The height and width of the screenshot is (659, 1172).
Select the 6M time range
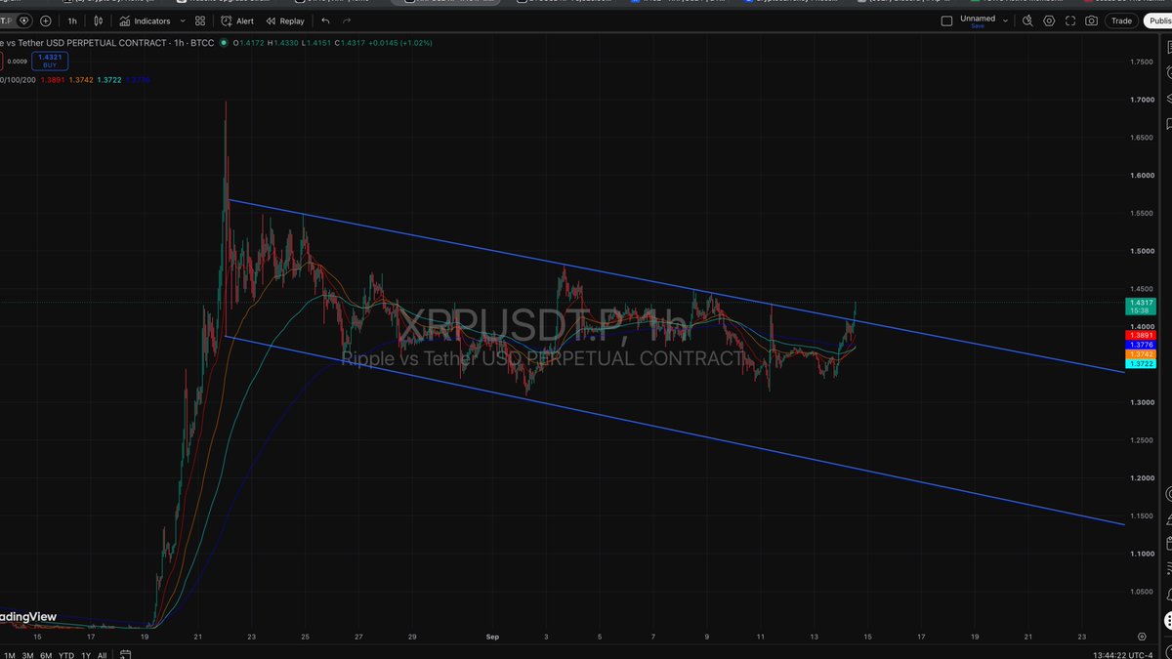click(x=46, y=654)
